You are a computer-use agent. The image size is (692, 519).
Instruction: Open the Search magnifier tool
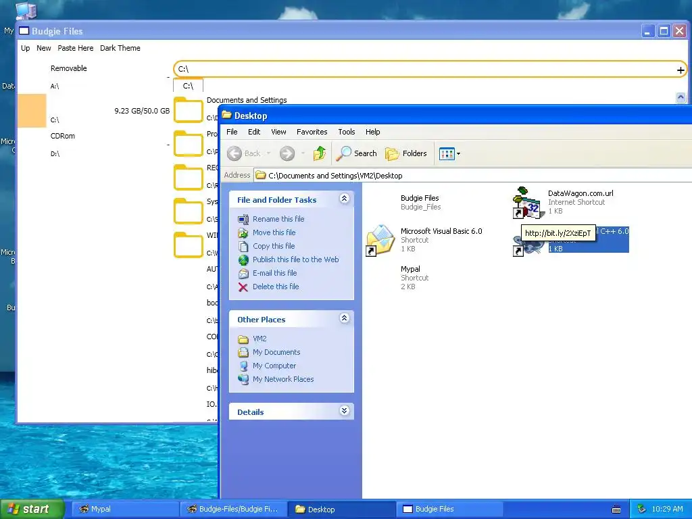click(357, 153)
